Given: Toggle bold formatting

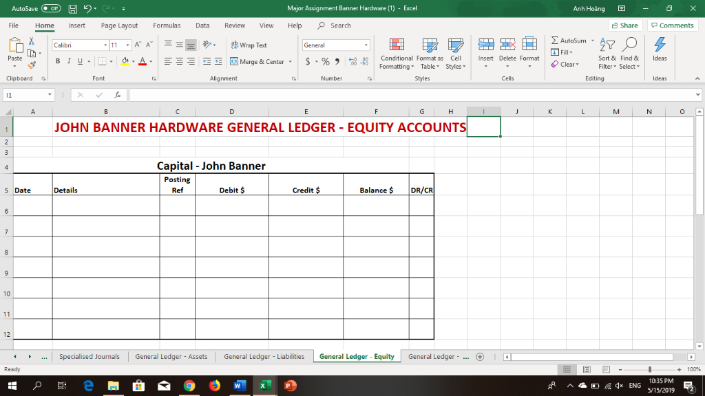Looking at the screenshot, I should pyautogui.click(x=58, y=61).
